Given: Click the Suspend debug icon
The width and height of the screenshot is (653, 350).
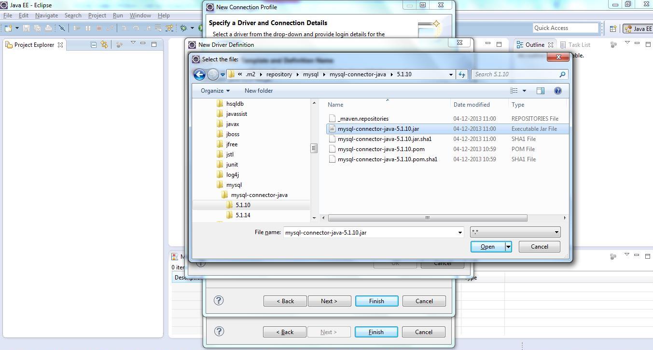Looking at the screenshot, I should [x=88, y=28].
